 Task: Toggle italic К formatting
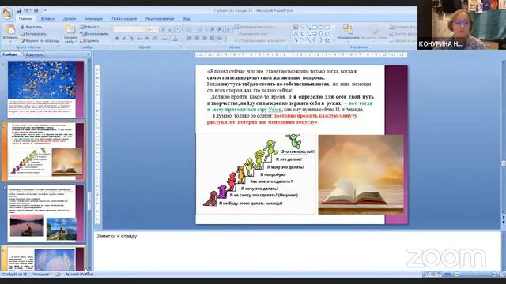coord(124,39)
